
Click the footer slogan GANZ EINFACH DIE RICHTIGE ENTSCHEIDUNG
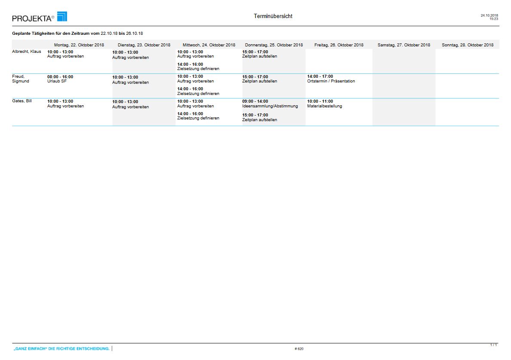(x=62, y=349)
